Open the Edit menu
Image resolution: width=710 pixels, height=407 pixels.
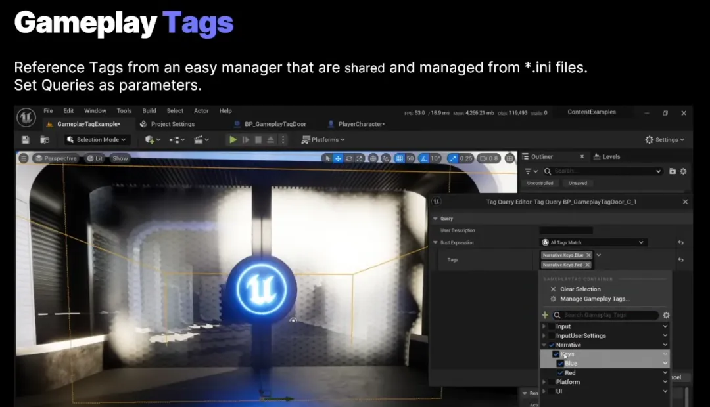tap(68, 111)
